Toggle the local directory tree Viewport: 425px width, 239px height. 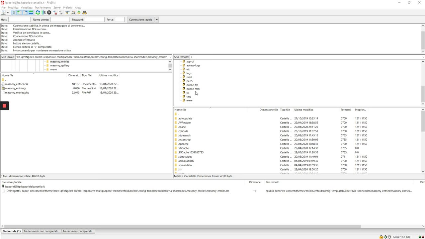(x=20, y=13)
